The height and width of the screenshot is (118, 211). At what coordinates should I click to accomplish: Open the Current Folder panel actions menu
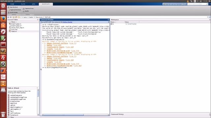38,20
